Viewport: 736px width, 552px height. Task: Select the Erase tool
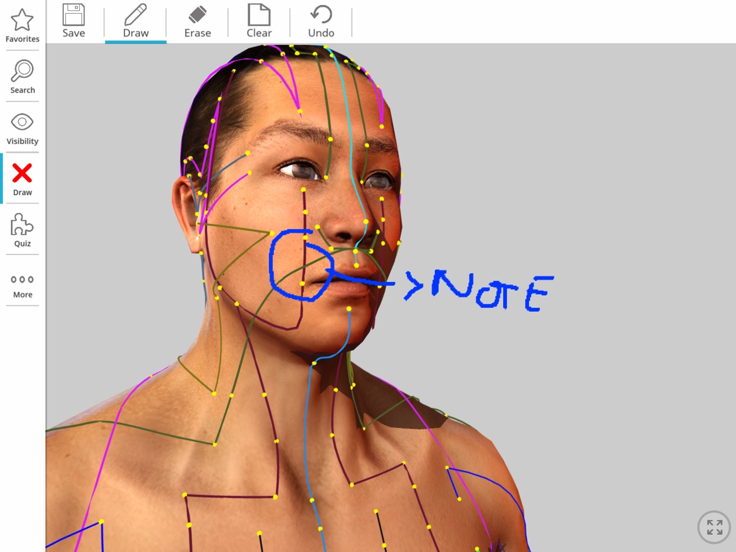(x=197, y=21)
